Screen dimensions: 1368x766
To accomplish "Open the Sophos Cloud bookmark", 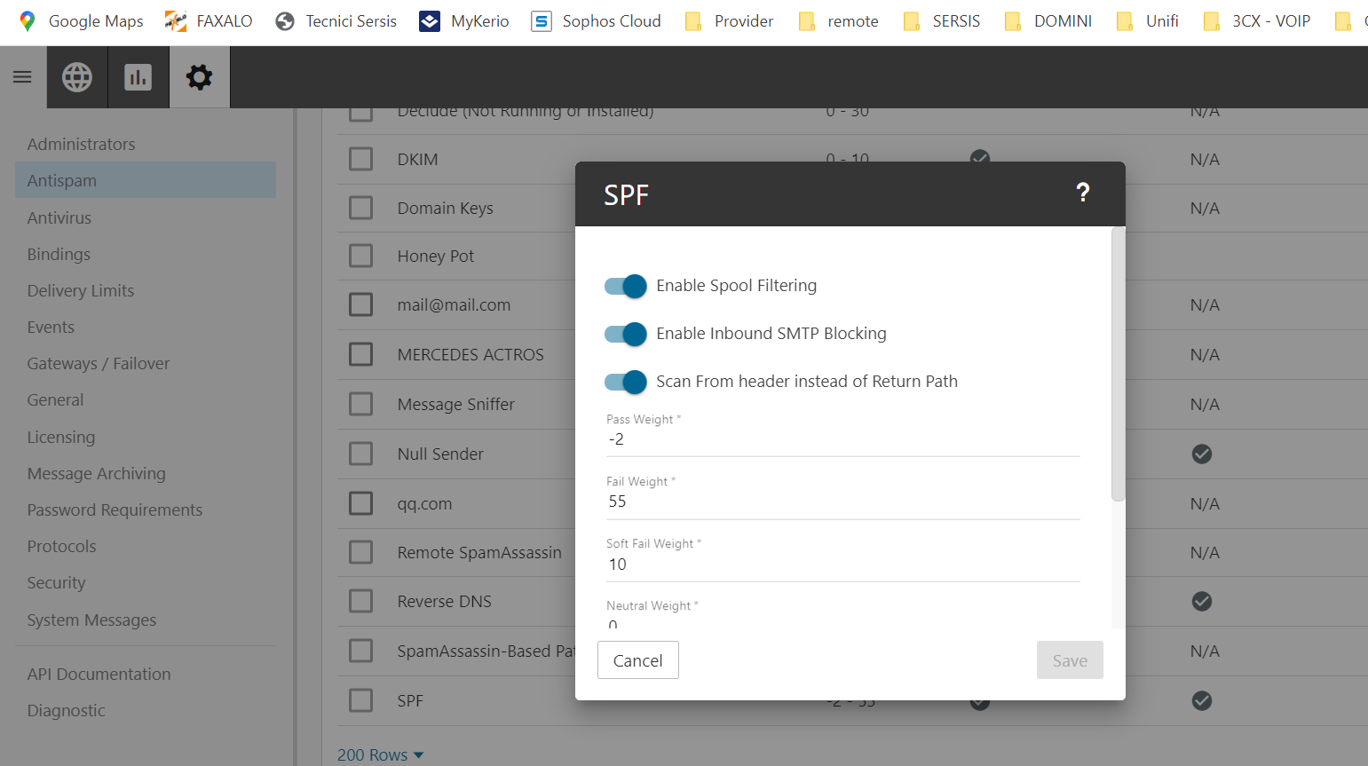I will [596, 21].
